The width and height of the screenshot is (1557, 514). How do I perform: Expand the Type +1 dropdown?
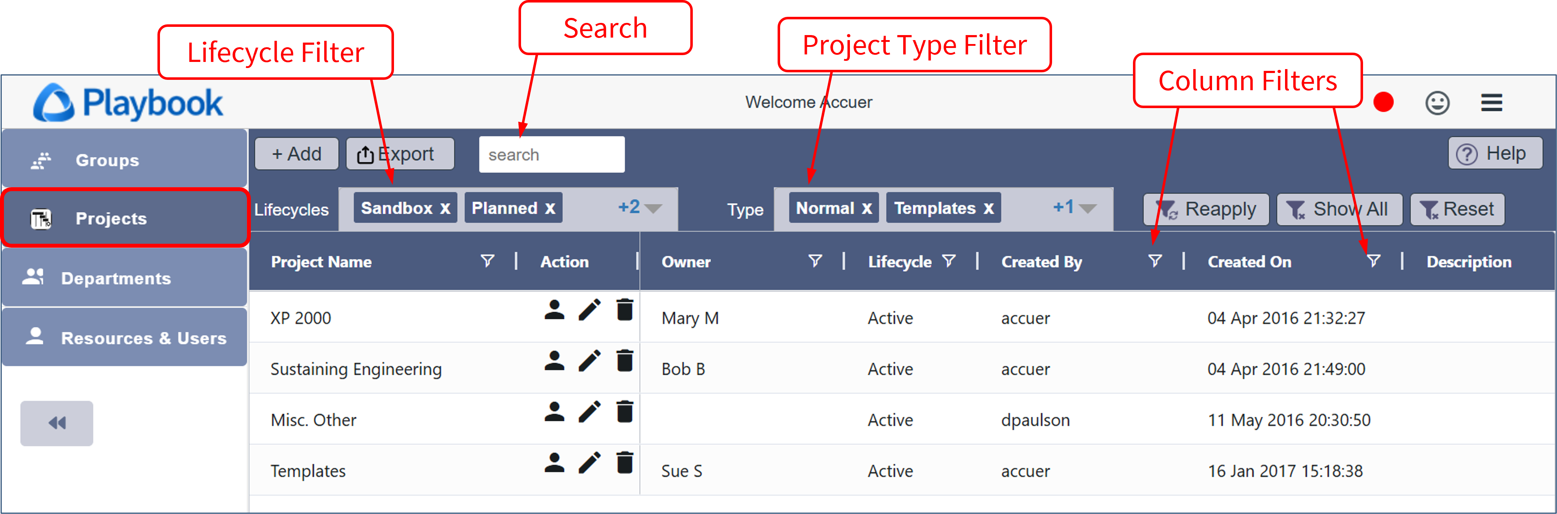pos(1075,208)
